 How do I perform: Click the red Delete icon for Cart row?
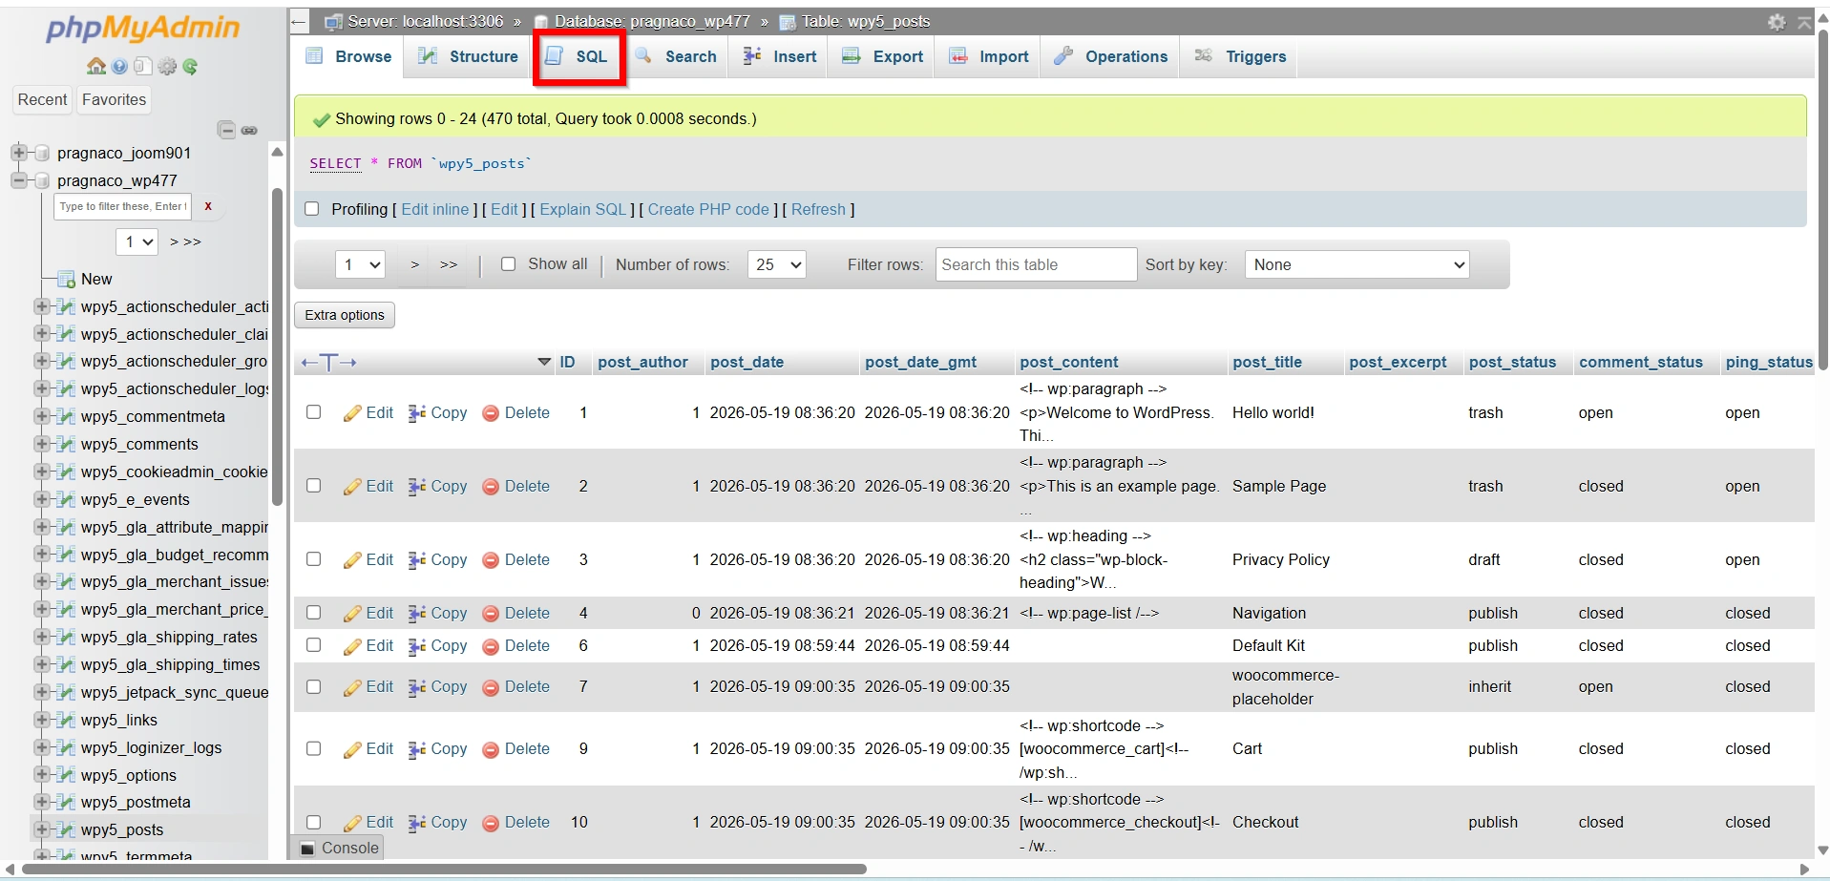491,749
